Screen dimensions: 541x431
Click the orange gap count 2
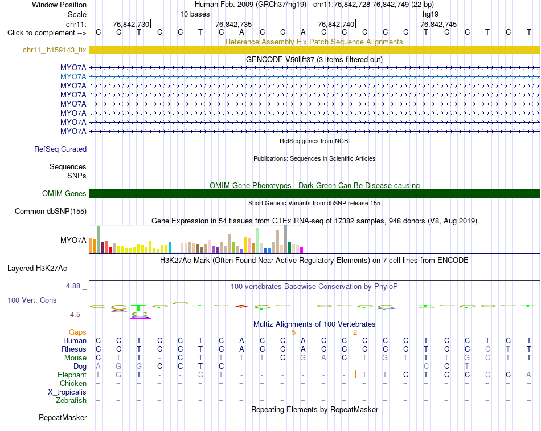(355, 332)
